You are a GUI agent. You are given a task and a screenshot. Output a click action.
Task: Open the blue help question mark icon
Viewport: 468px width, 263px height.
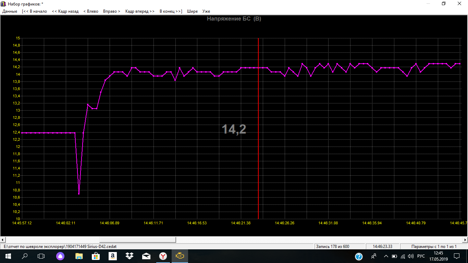(359, 256)
